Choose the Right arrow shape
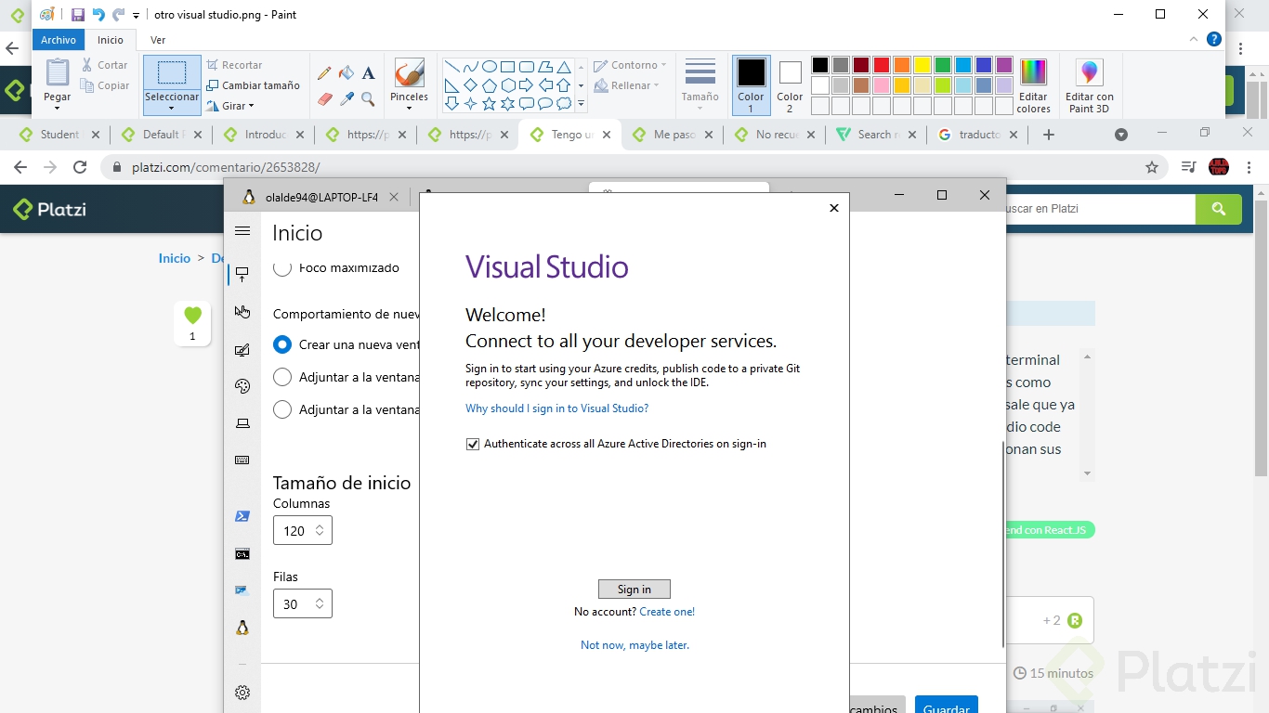1269x713 pixels. coord(527,85)
